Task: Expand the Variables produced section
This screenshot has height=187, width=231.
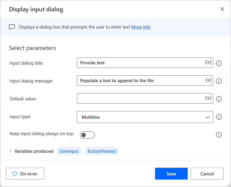Action: [x=11, y=151]
